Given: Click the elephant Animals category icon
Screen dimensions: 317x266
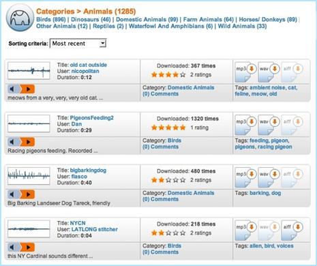Looking at the screenshot, I should (20, 18).
